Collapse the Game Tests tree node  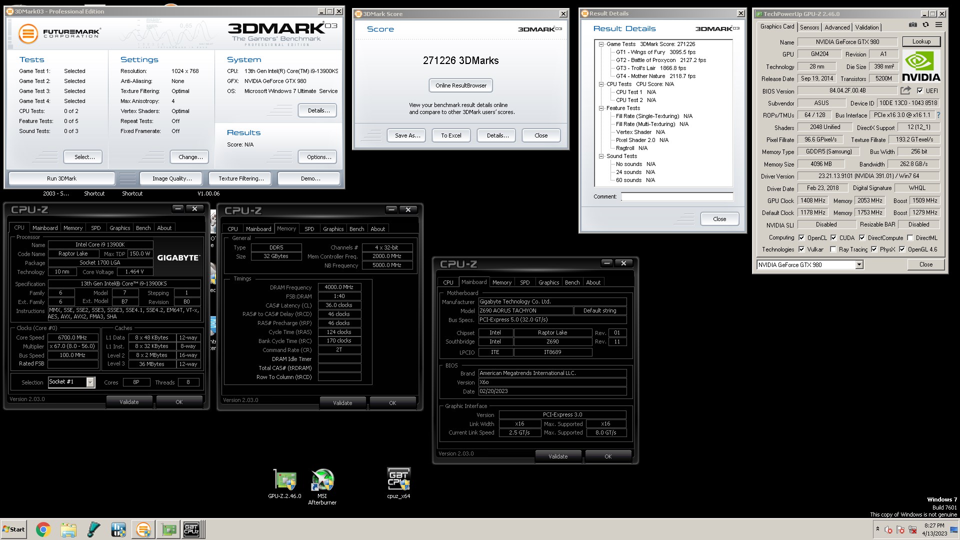[x=601, y=44]
